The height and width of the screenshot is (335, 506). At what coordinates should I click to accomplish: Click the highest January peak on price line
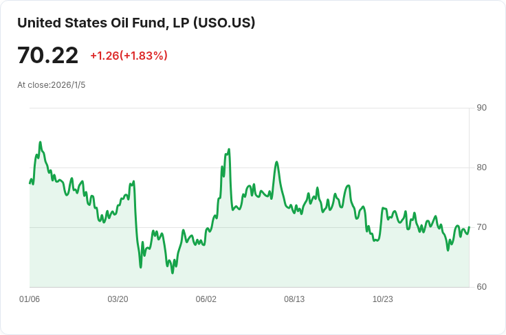point(40,142)
